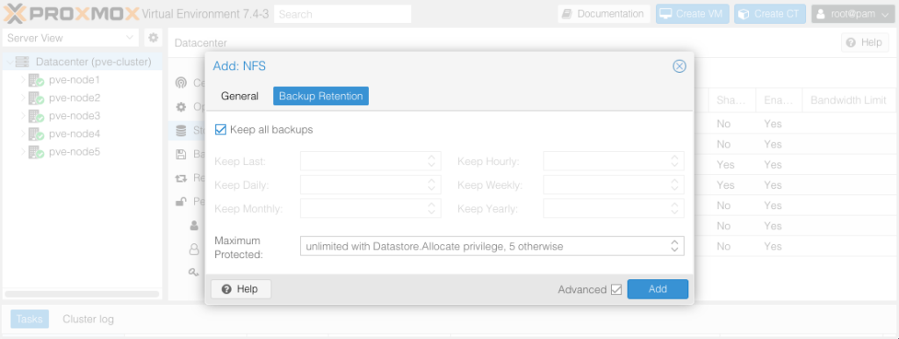Click the Proxmox logo
Viewport: 899px width, 339px height.
click(71, 14)
